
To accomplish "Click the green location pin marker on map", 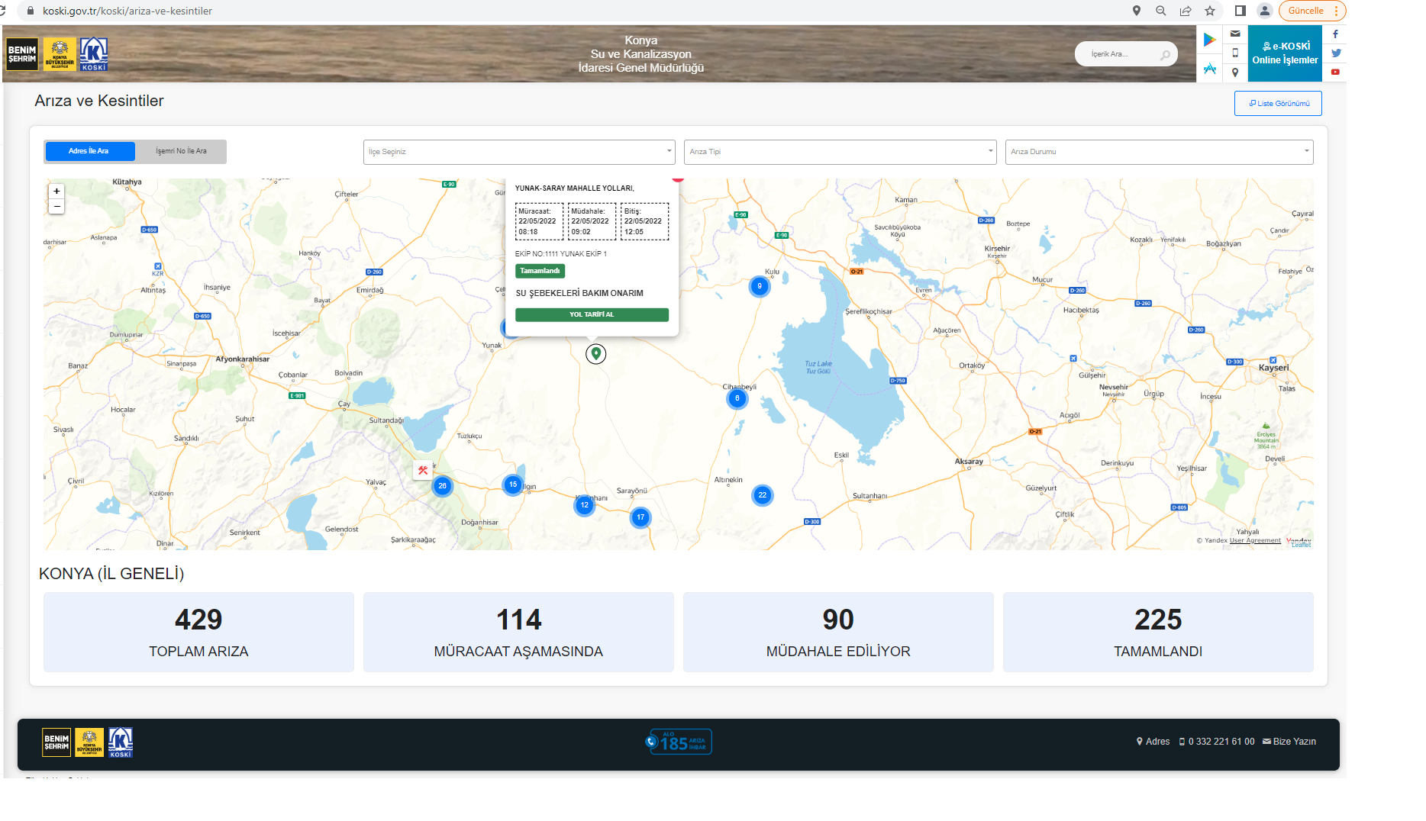I will pyautogui.click(x=596, y=353).
